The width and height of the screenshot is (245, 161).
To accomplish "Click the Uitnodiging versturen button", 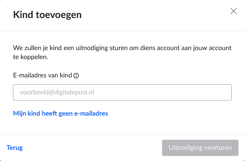I will point(200,148).
